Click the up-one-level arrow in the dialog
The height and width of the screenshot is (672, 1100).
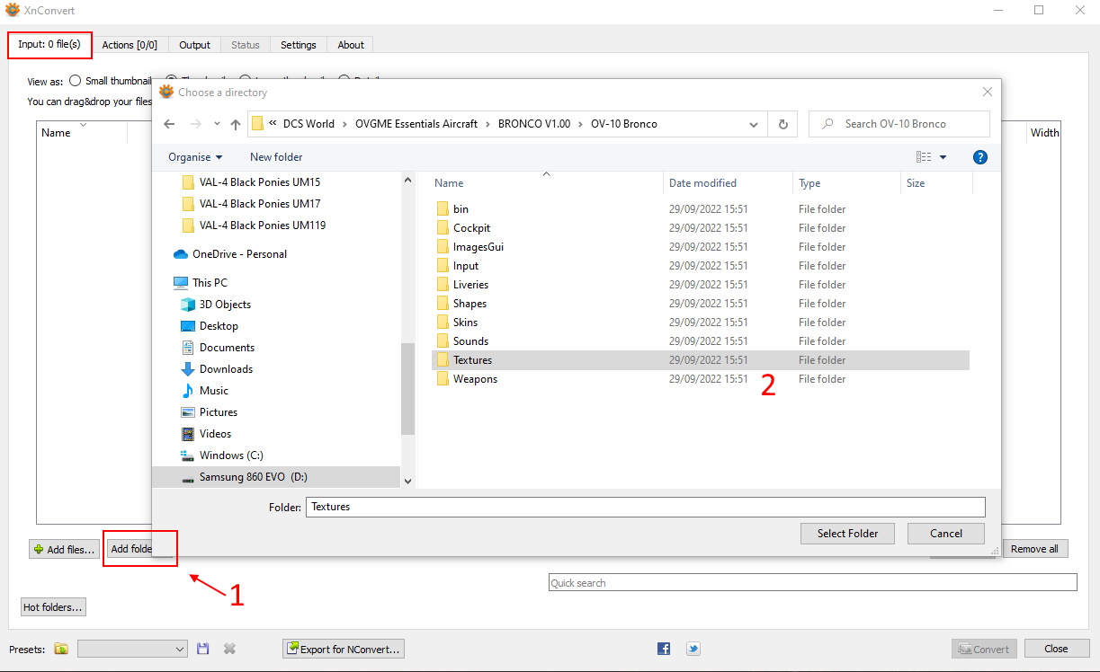click(x=236, y=124)
